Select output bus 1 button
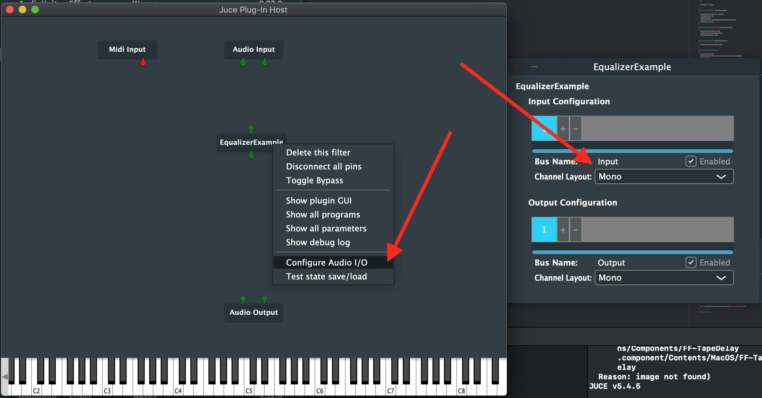This screenshot has width=762, height=398. (x=544, y=230)
